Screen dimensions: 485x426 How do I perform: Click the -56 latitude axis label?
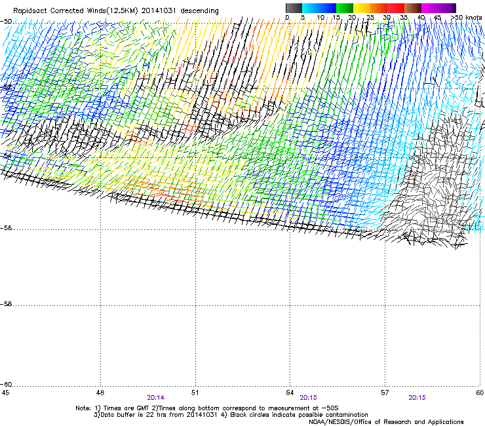tap(6, 228)
